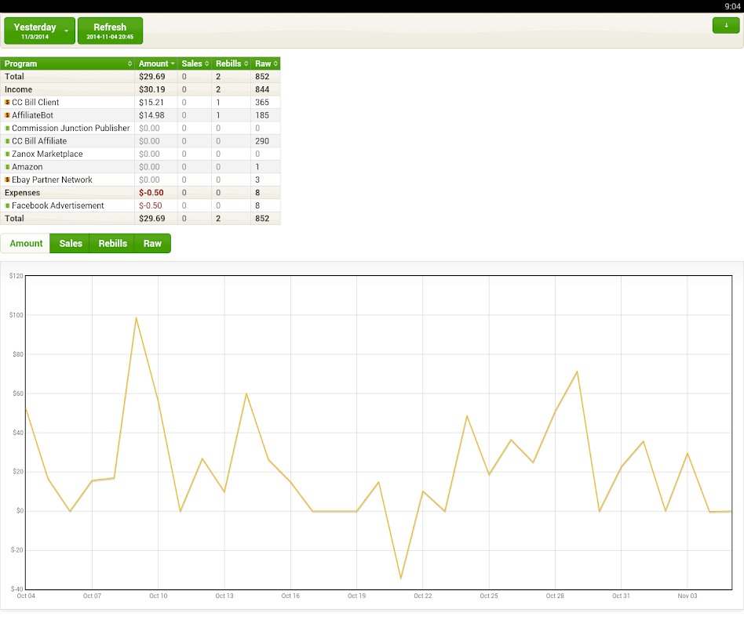The height and width of the screenshot is (627, 744).
Task: Sort the table by Rebills column
Action: pos(232,63)
